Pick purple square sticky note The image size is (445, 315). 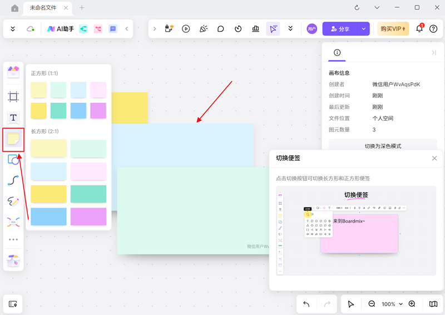(98, 111)
